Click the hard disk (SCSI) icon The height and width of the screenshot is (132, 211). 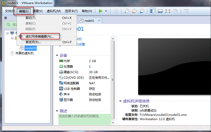[x=61, y=72]
